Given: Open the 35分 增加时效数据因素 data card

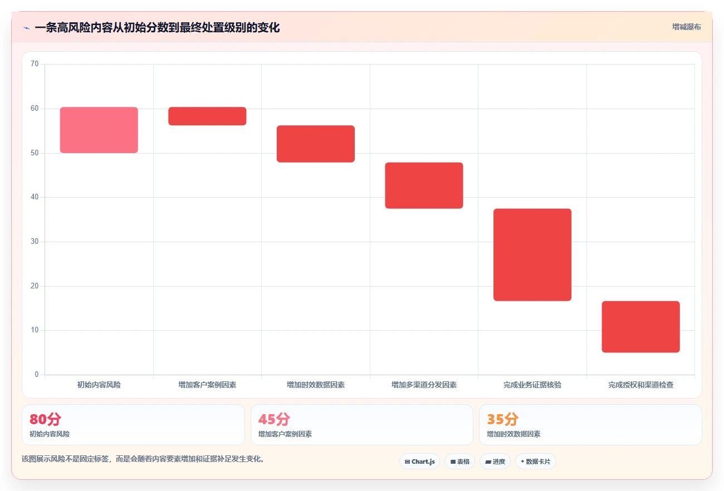Looking at the screenshot, I should [x=590, y=425].
